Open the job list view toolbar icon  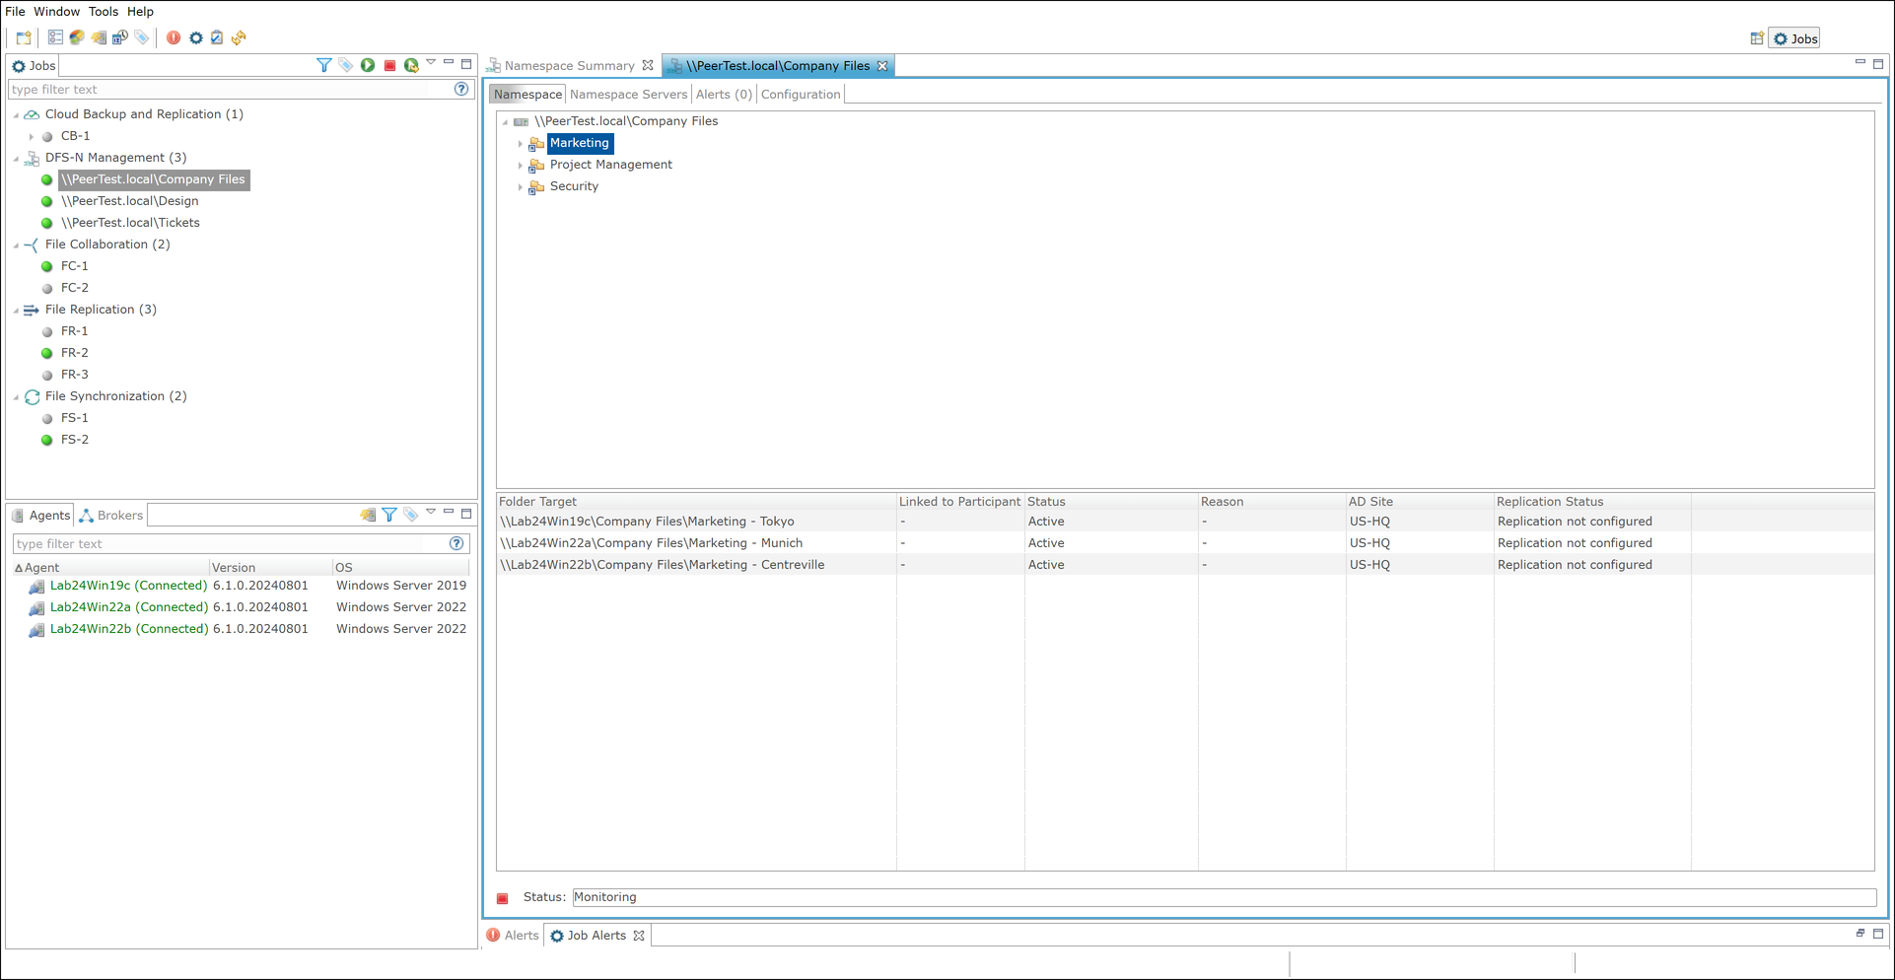55,37
